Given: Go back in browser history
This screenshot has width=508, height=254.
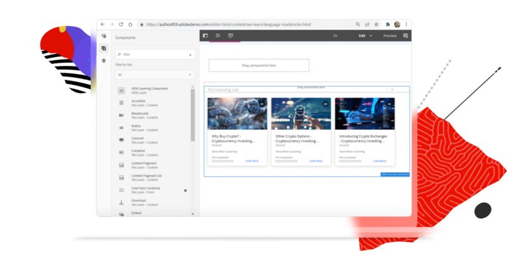Looking at the screenshot, I should point(103,24).
